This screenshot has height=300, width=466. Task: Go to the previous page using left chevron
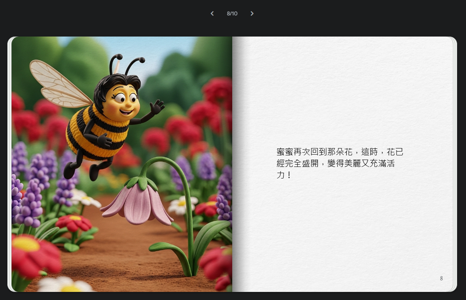[x=212, y=13]
